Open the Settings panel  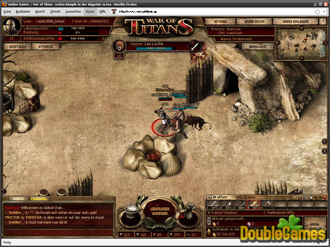pyautogui.click(x=220, y=21)
